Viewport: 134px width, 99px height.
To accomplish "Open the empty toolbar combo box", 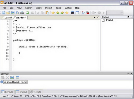I will click(115, 13).
